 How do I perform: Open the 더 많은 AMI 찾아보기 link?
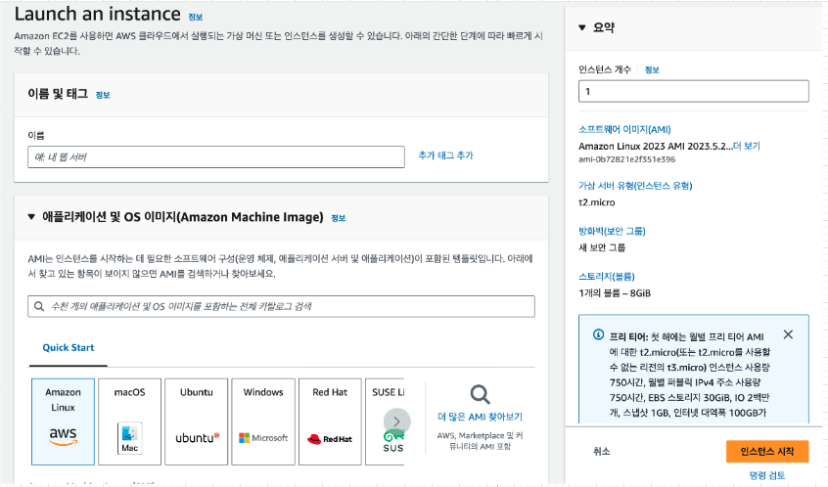(480, 417)
